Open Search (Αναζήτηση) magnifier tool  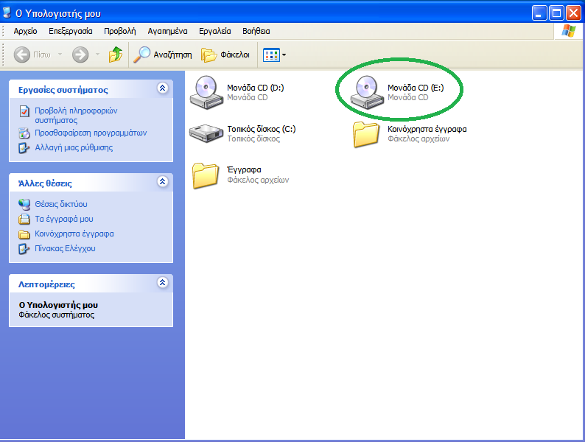click(163, 55)
